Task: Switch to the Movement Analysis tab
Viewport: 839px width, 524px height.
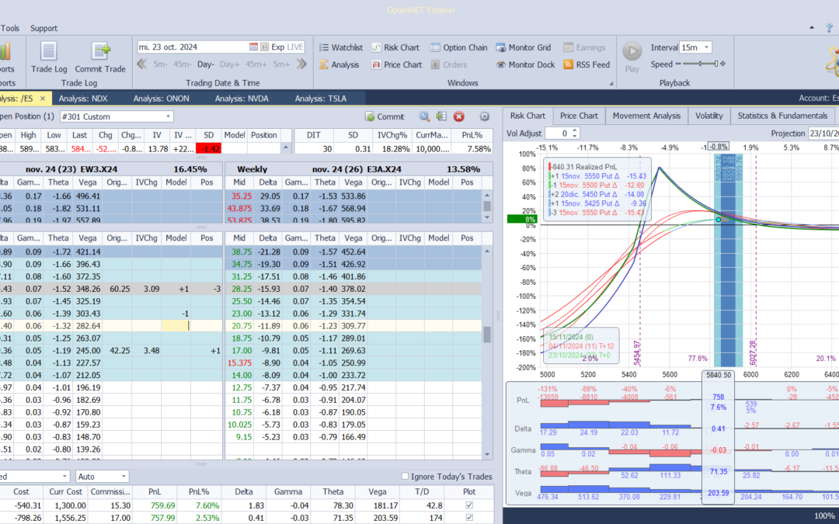Action: coord(646,116)
